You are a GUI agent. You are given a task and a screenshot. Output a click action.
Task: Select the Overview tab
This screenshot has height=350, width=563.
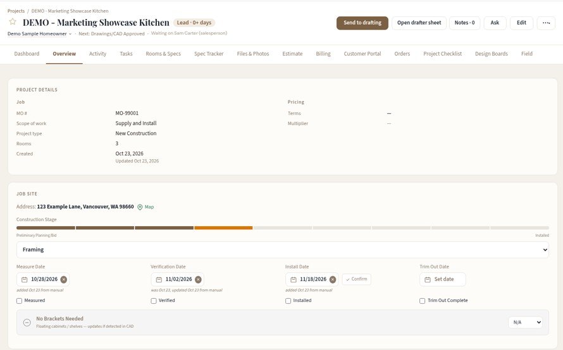(65, 54)
